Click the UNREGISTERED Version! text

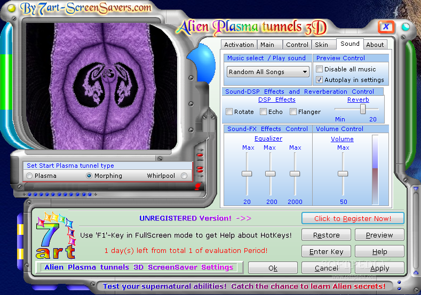tap(185, 218)
